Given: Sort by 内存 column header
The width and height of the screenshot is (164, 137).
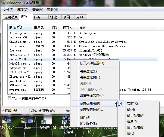Looking at the screenshot, I should (68, 28).
